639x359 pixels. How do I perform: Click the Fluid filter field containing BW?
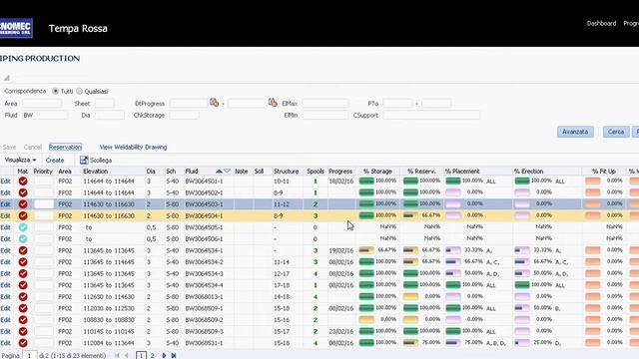pyautogui.click(x=45, y=116)
